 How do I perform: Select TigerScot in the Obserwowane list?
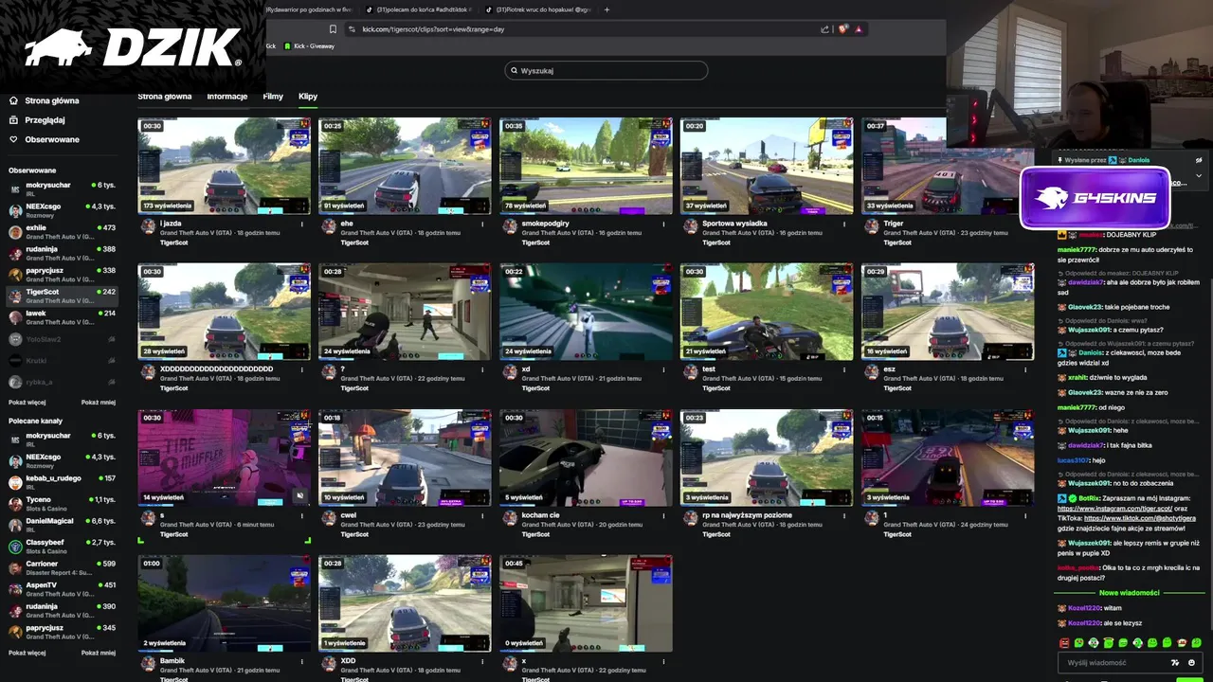tap(62, 296)
